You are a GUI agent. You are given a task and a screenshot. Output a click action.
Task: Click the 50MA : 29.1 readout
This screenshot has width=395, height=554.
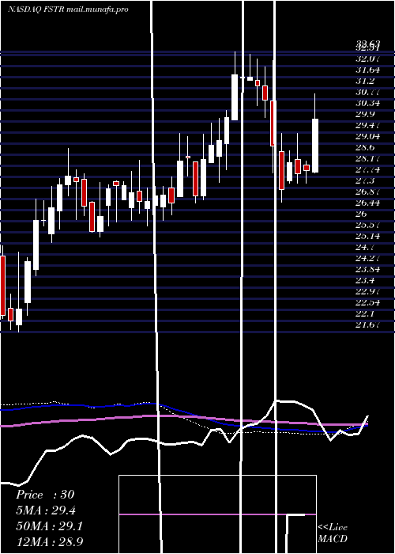49,526
